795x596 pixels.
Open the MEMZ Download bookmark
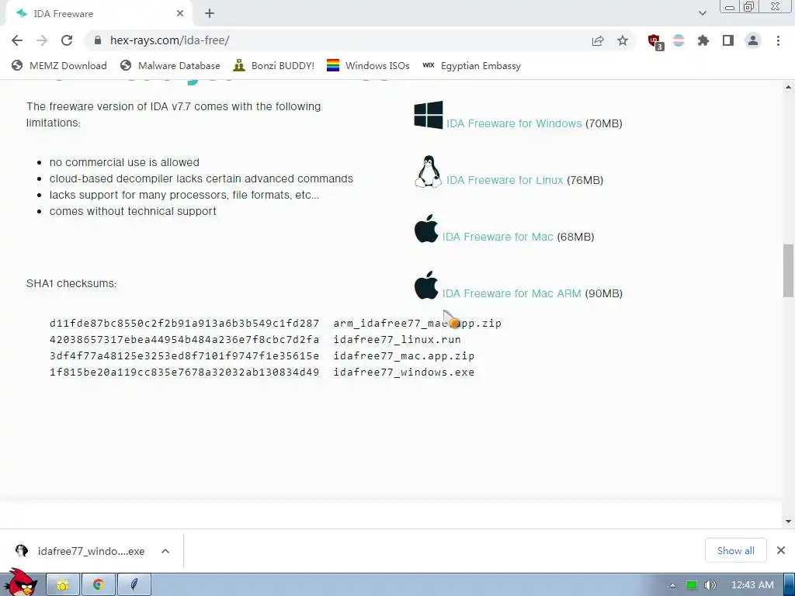[x=59, y=66]
